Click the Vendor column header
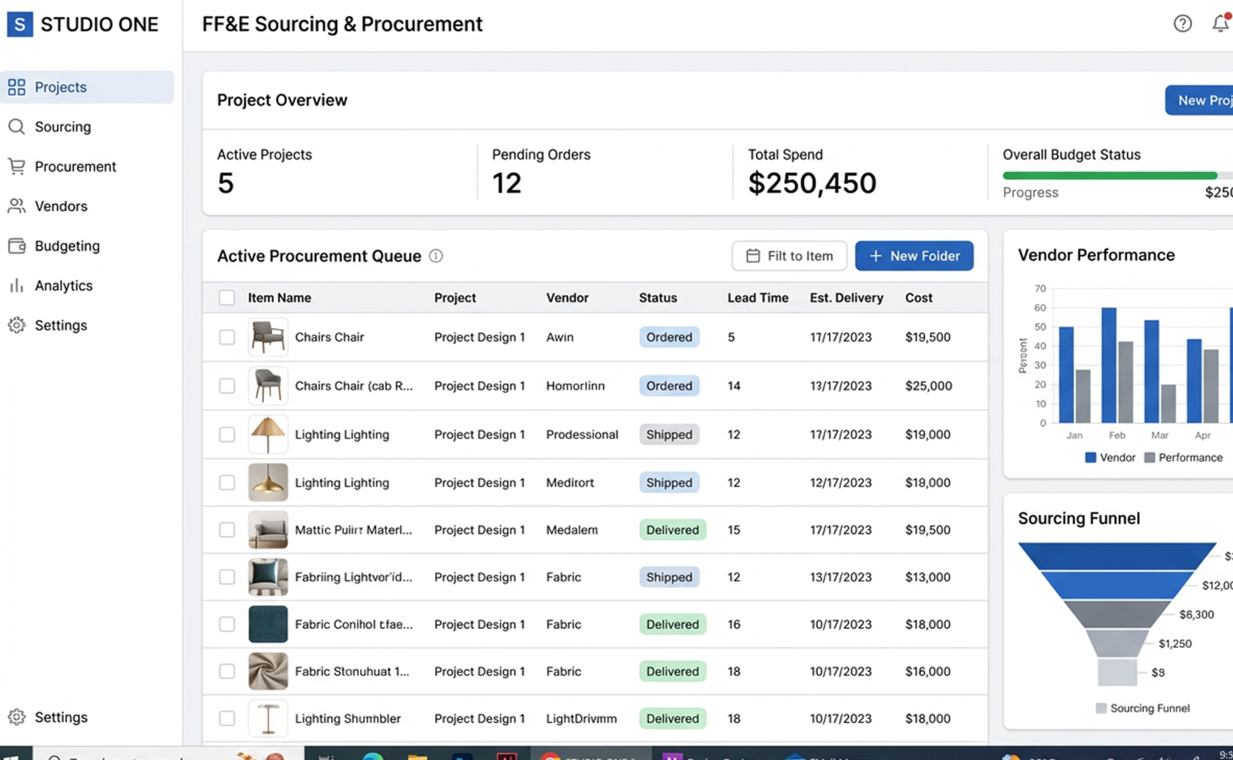The image size is (1233, 760). click(567, 298)
